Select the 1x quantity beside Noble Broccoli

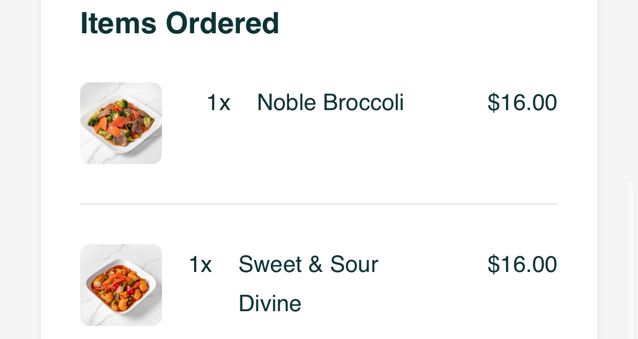[x=219, y=102]
